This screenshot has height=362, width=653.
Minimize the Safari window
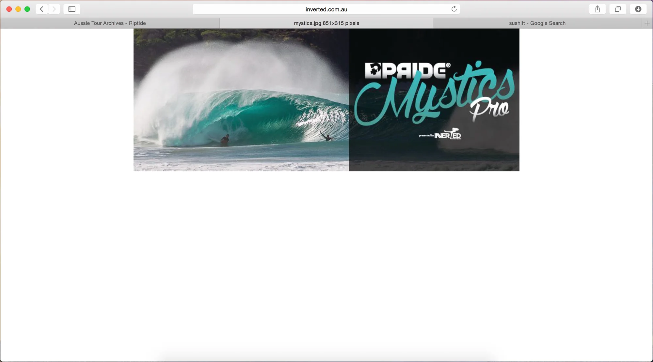[18, 9]
